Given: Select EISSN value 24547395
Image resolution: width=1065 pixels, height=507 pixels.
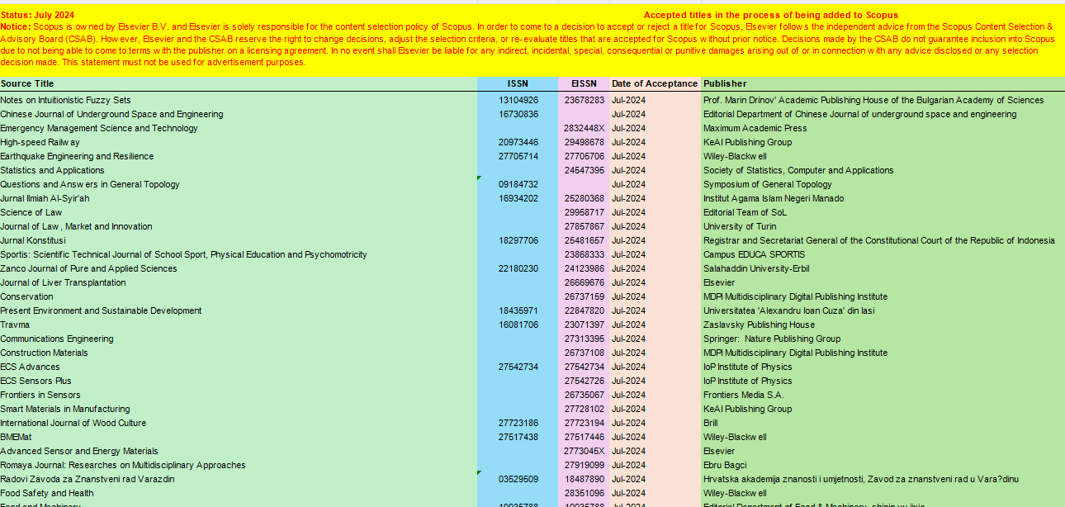Looking at the screenshot, I should [x=584, y=170].
